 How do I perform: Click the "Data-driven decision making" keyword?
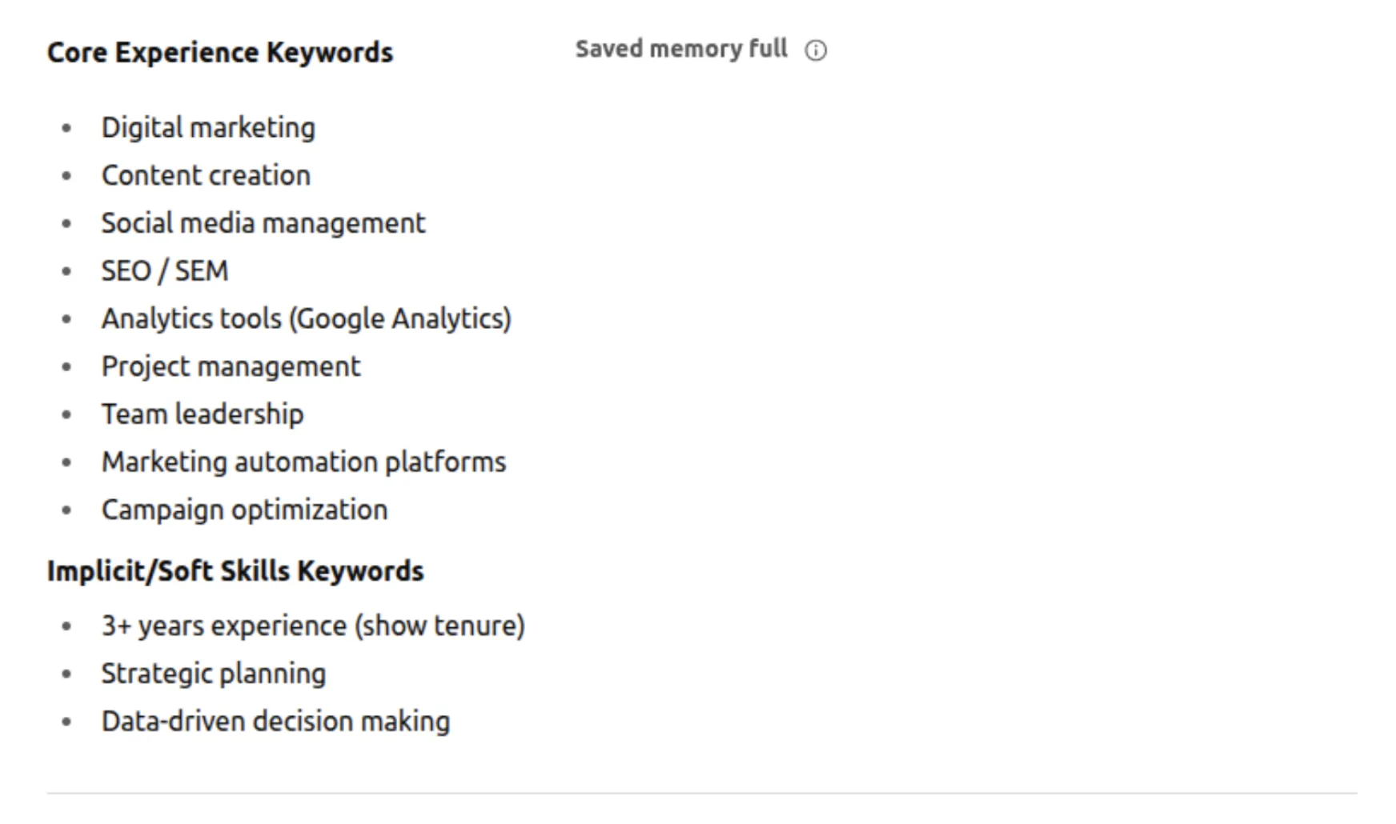(275, 722)
